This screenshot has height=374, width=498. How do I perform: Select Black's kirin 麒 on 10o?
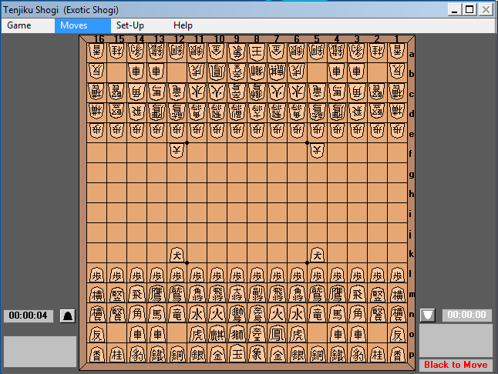(x=217, y=334)
